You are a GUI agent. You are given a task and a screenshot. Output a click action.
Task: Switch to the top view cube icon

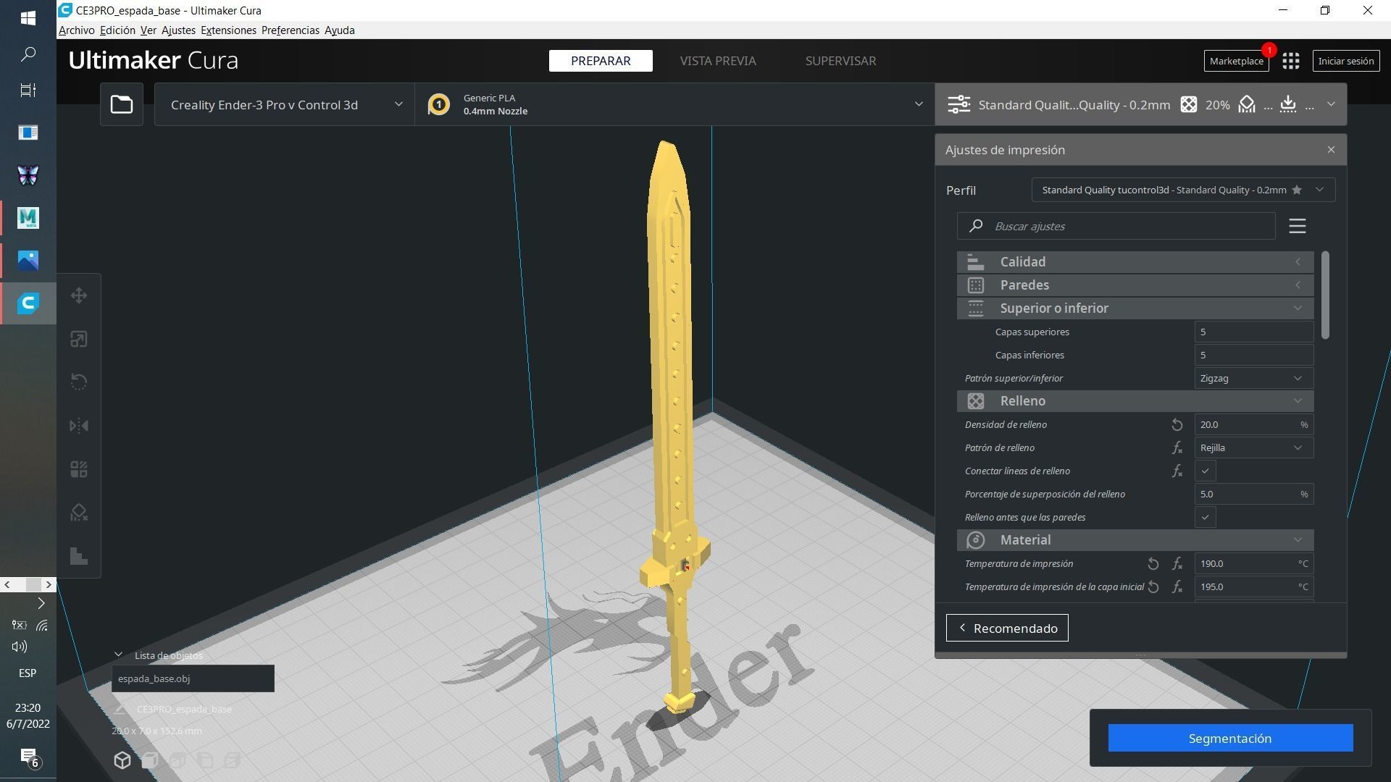pos(177,760)
